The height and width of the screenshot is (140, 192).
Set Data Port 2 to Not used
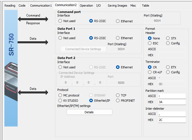(67, 67)
